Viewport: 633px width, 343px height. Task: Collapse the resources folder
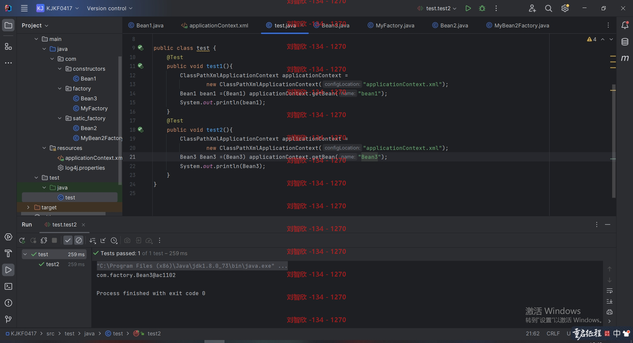click(44, 148)
